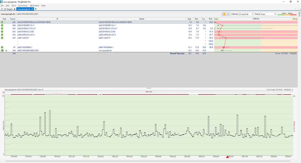301x163 pixels.
Task: Select the green hop 1 circle
Action: click(x=2, y=22)
